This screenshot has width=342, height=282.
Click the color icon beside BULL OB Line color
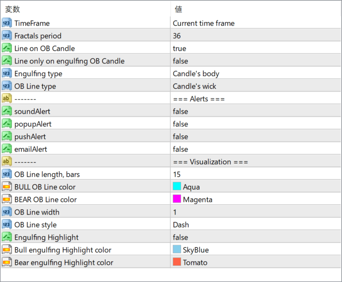click(7, 187)
